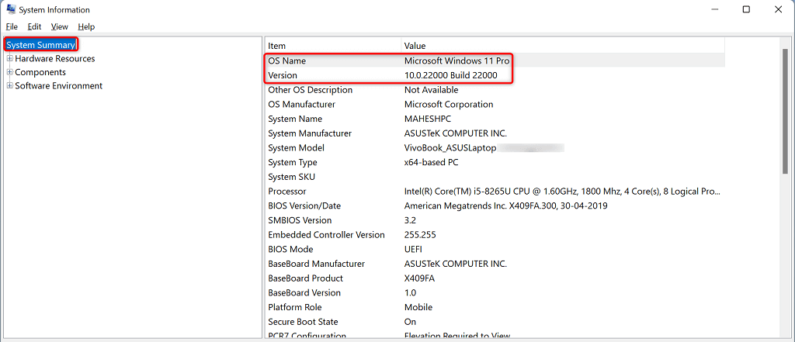Viewport: 795px width, 342px height.
Task: Click the x64-based PC value
Action: click(x=432, y=162)
